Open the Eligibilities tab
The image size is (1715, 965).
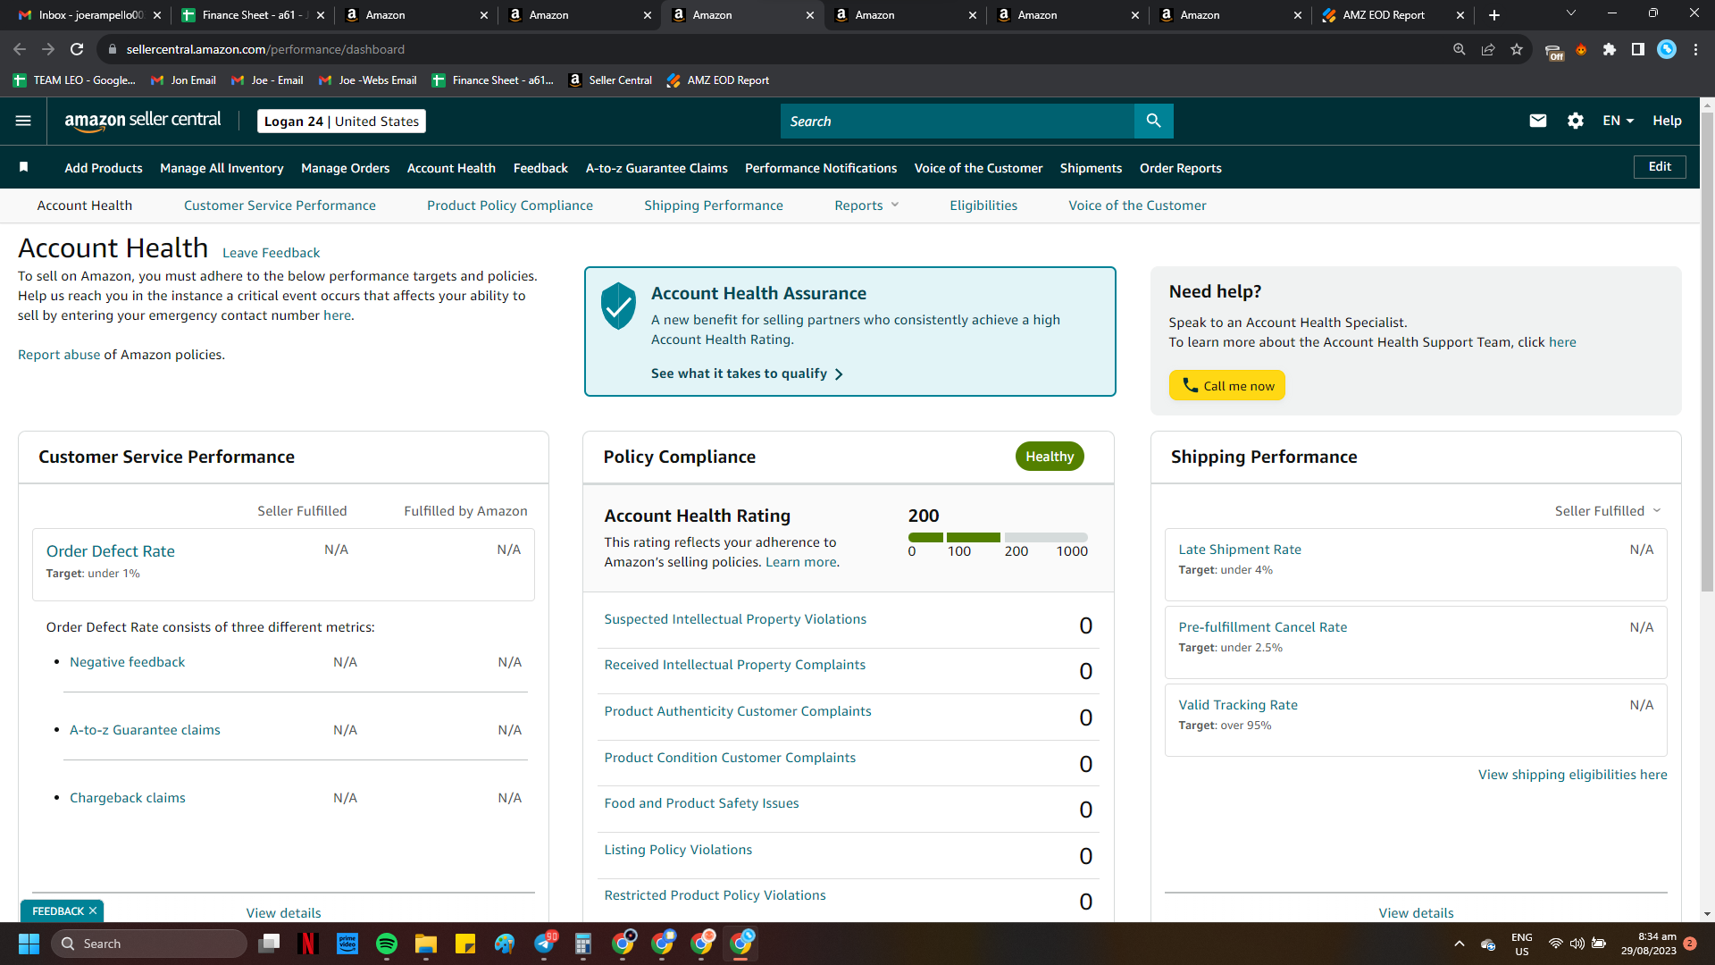(983, 206)
